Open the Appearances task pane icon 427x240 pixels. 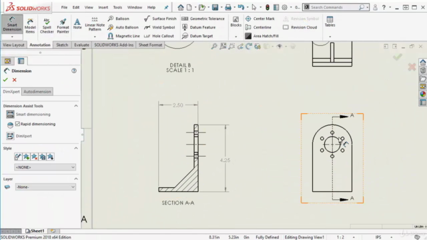[422, 94]
